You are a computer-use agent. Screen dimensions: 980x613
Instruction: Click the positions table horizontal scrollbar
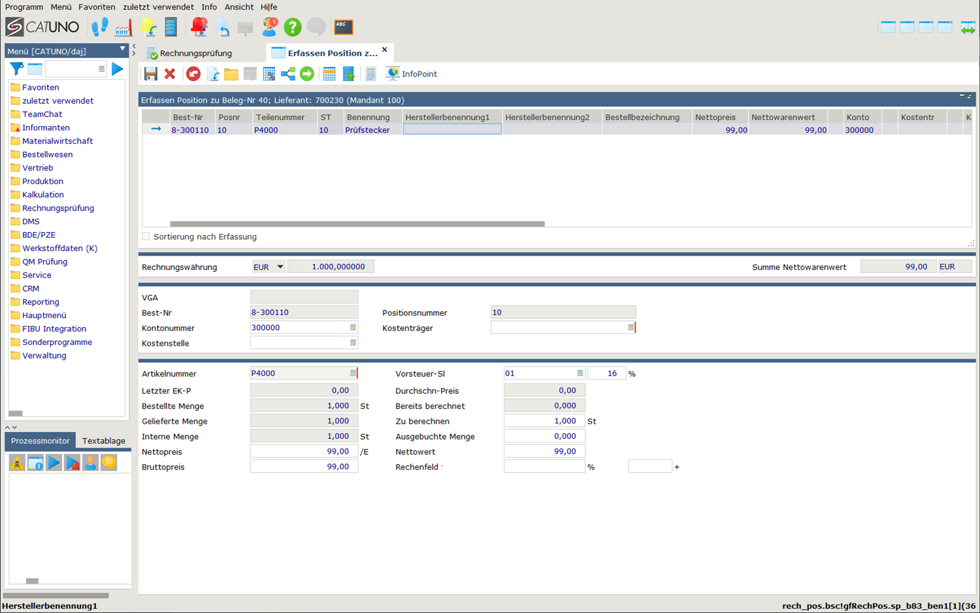[x=357, y=224]
